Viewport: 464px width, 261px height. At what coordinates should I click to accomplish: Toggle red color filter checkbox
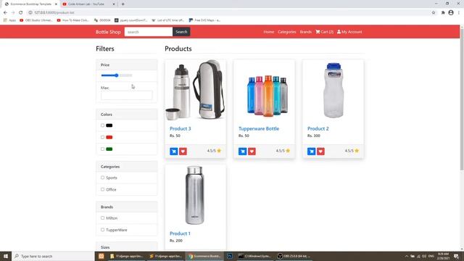click(102, 137)
